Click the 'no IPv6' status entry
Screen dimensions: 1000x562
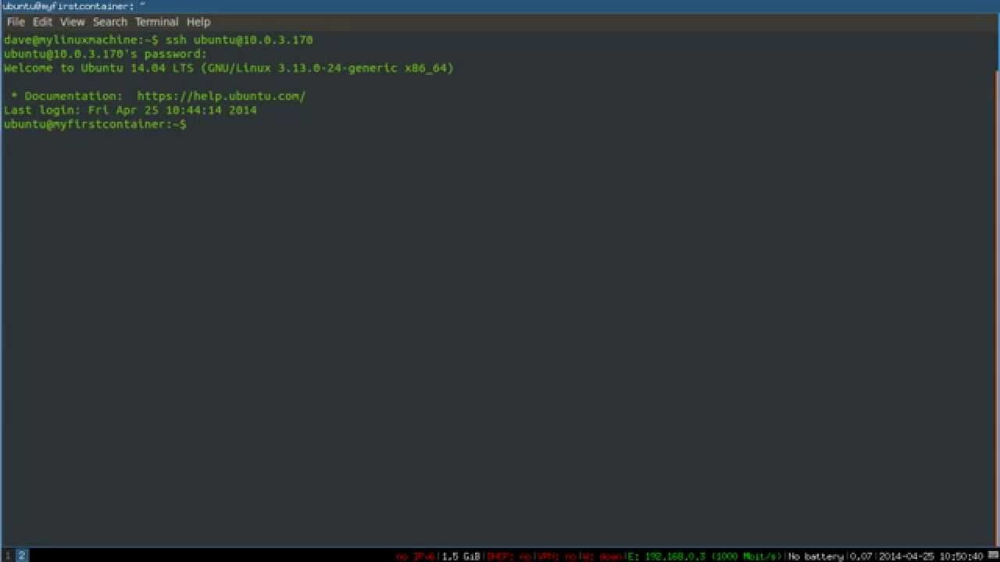(x=415, y=557)
